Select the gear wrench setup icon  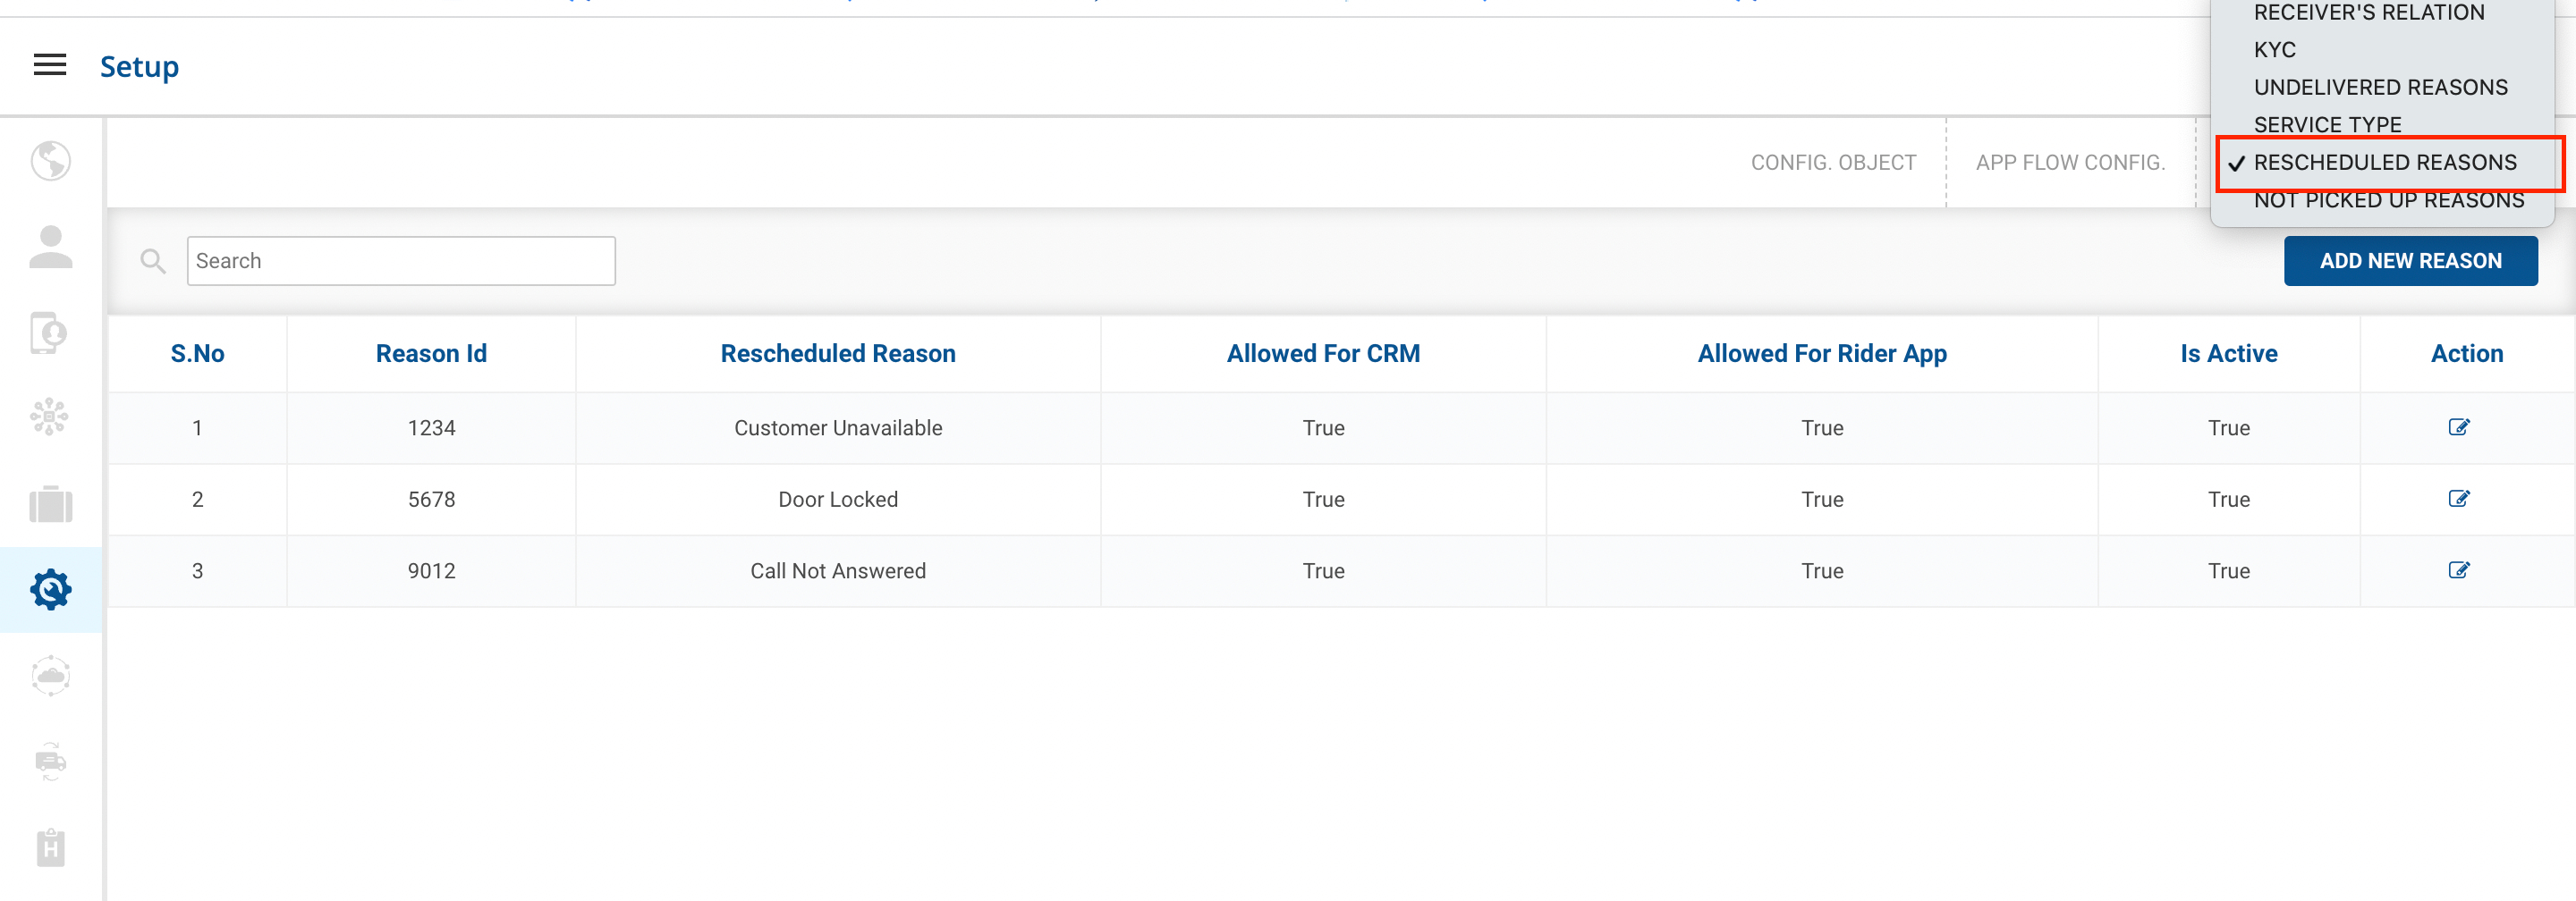click(x=50, y=589)
